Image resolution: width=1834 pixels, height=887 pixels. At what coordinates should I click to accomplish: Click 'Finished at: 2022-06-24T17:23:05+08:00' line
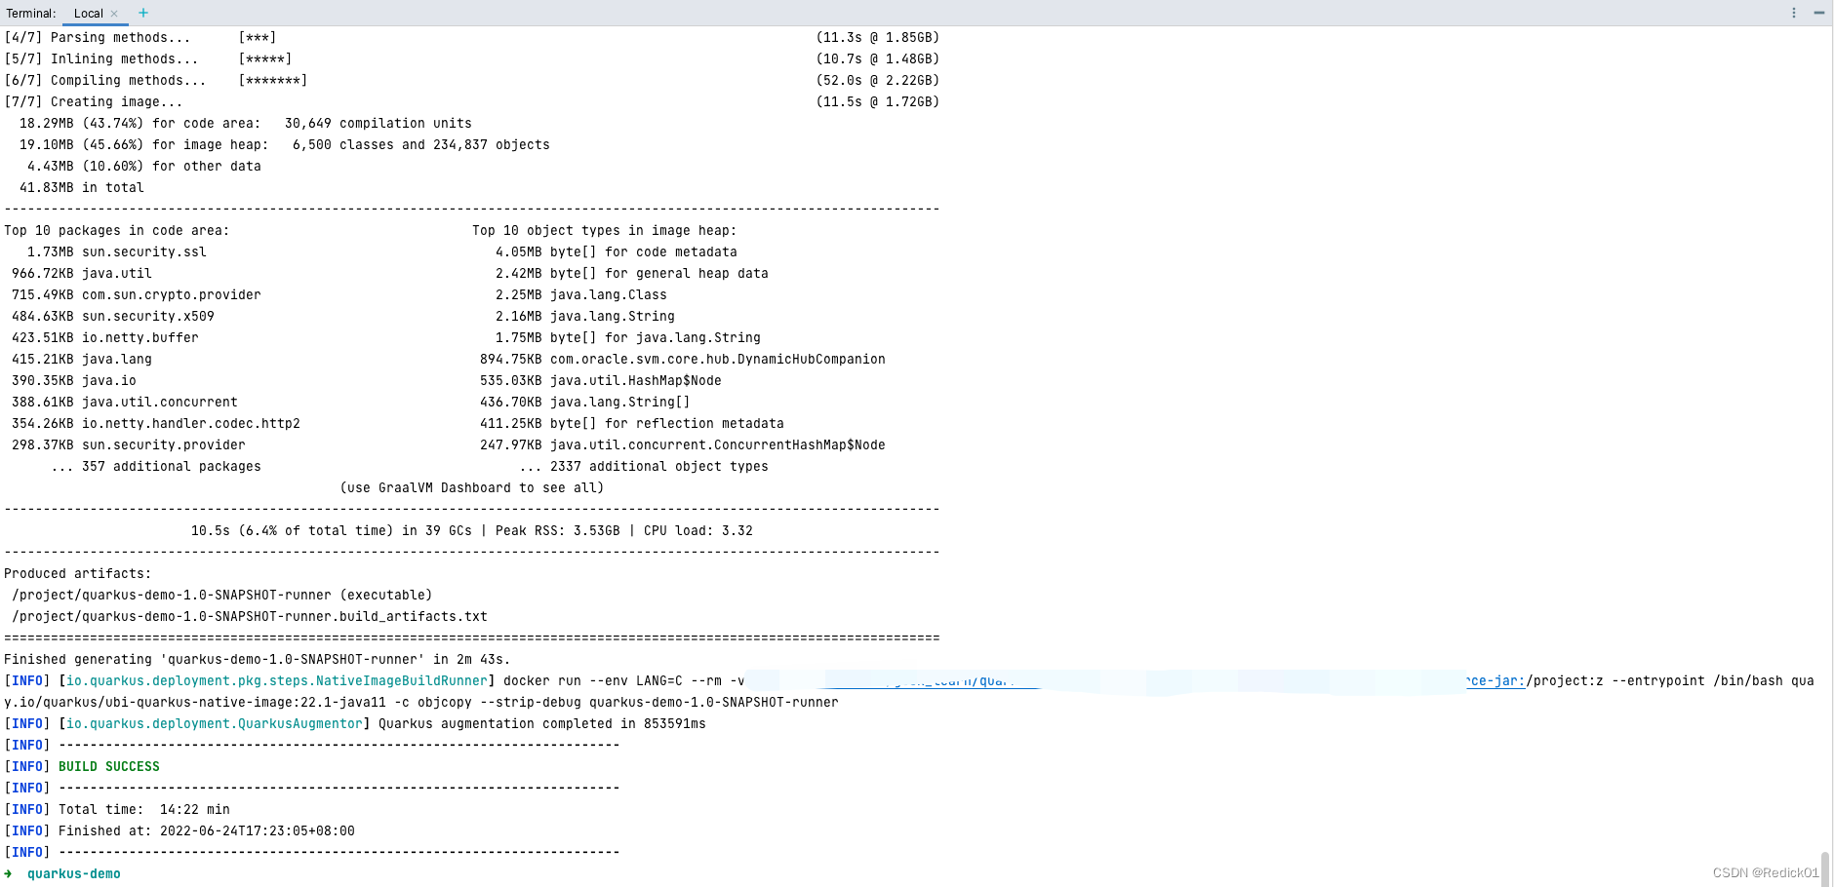pyautogui.click(x=207, y=830)
